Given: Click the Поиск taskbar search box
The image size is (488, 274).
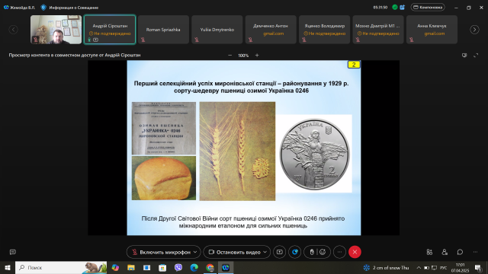Looking at the screenshot, I should (x=61, y=267).
